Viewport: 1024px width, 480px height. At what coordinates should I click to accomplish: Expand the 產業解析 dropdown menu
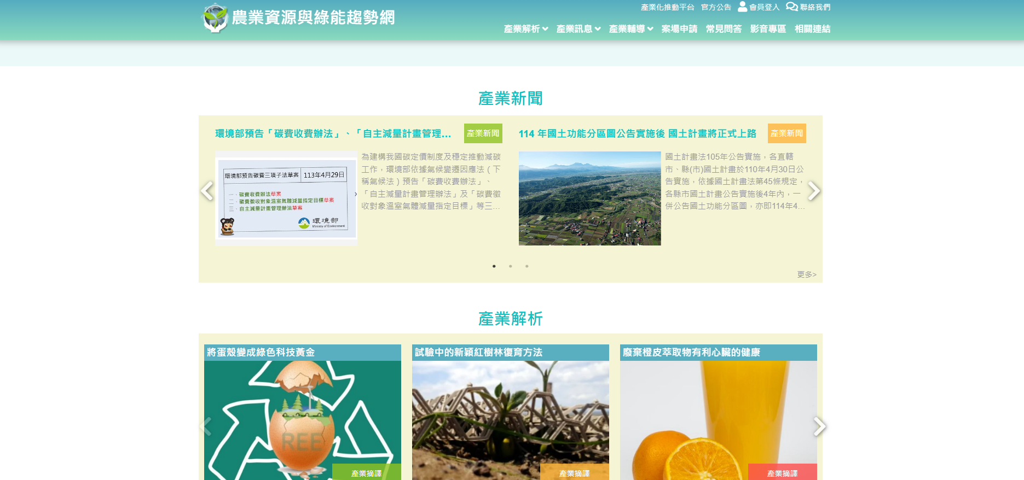click(525, 29)
